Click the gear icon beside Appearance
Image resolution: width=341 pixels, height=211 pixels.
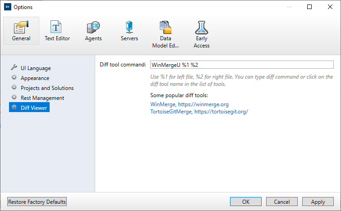tap(14, 78)
